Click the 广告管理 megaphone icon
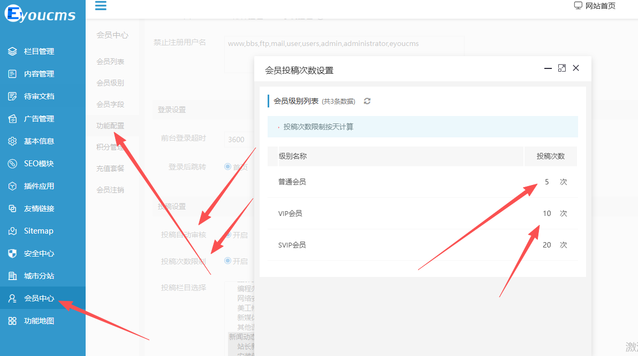The image size is (638, 356). click(x=13, y=119)
